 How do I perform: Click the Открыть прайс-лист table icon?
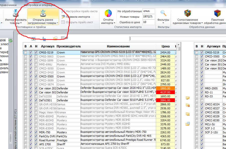pyautogui.click(x=63, y=22)
